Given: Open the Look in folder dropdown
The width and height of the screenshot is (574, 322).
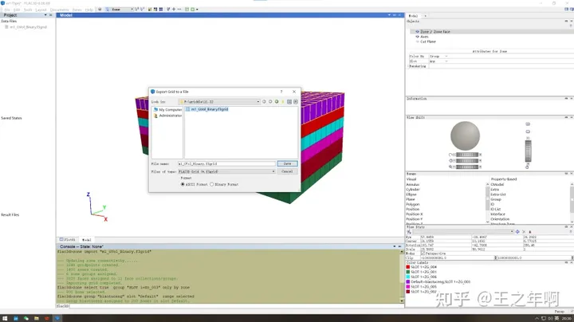Looking at the screenshot, I should (220, 102).
